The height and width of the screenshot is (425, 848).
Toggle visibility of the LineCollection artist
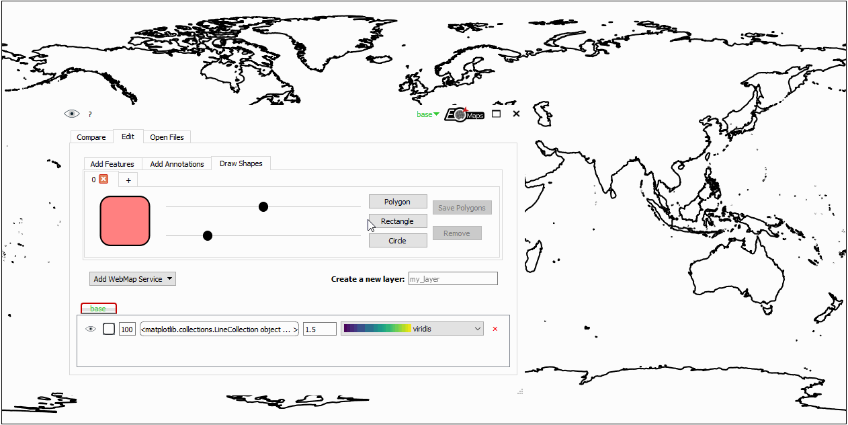pos(91,330)
